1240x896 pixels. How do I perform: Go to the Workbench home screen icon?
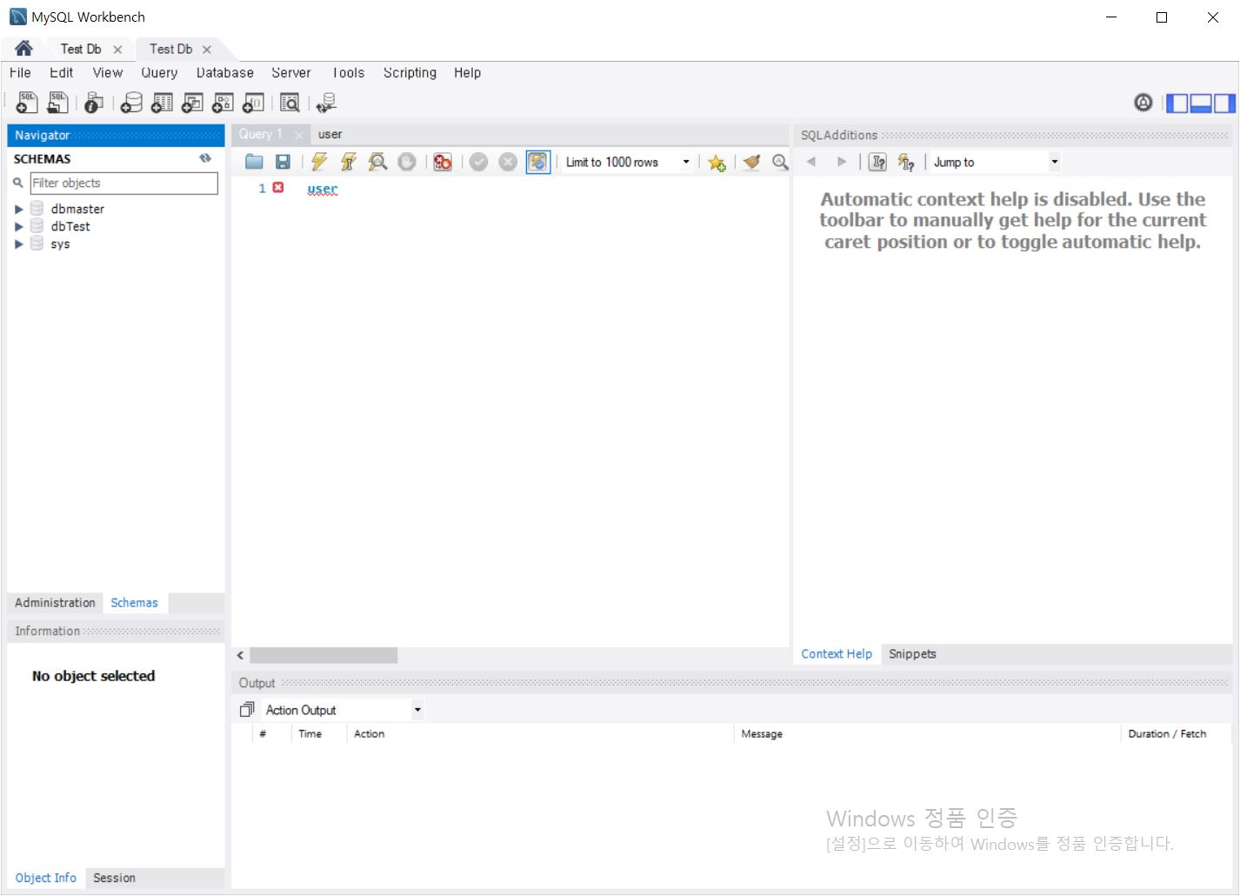(x=23, y=49)
